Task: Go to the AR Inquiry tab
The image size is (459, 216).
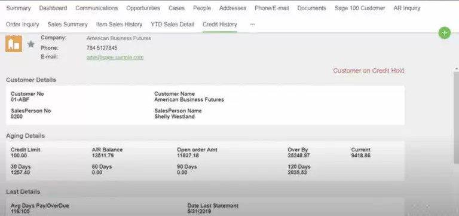Action: (407, 8)
